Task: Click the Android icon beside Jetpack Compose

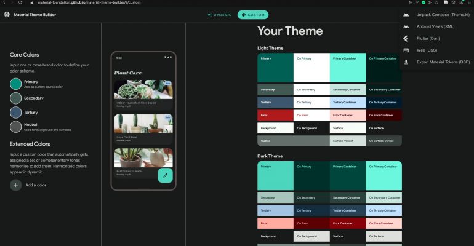Action: [x=406, y=15]
